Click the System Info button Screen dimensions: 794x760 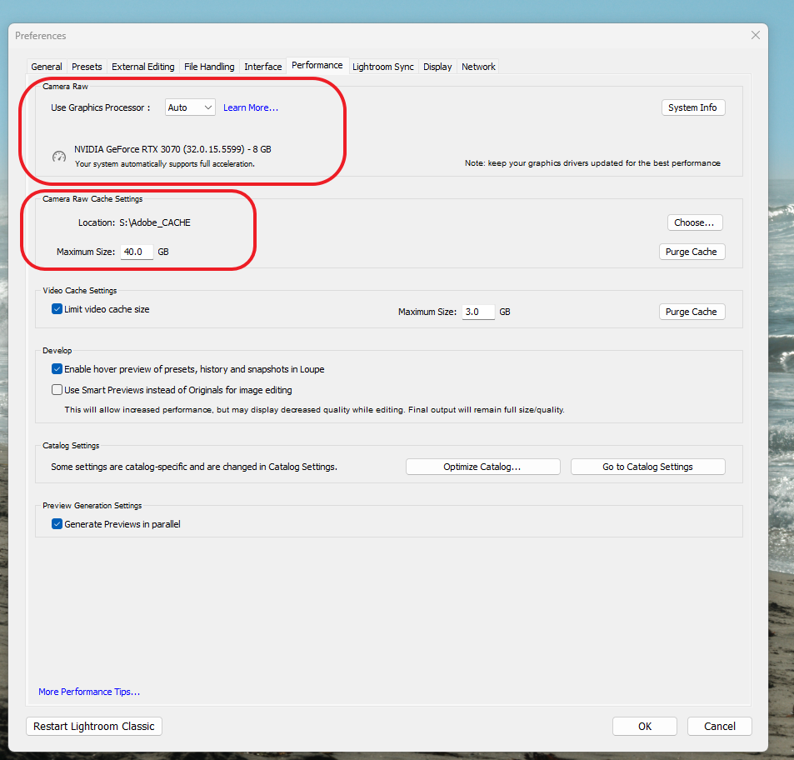692,107
